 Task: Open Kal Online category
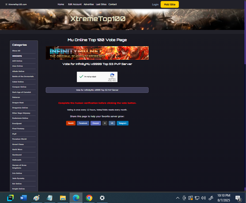(x=17, y=184)
